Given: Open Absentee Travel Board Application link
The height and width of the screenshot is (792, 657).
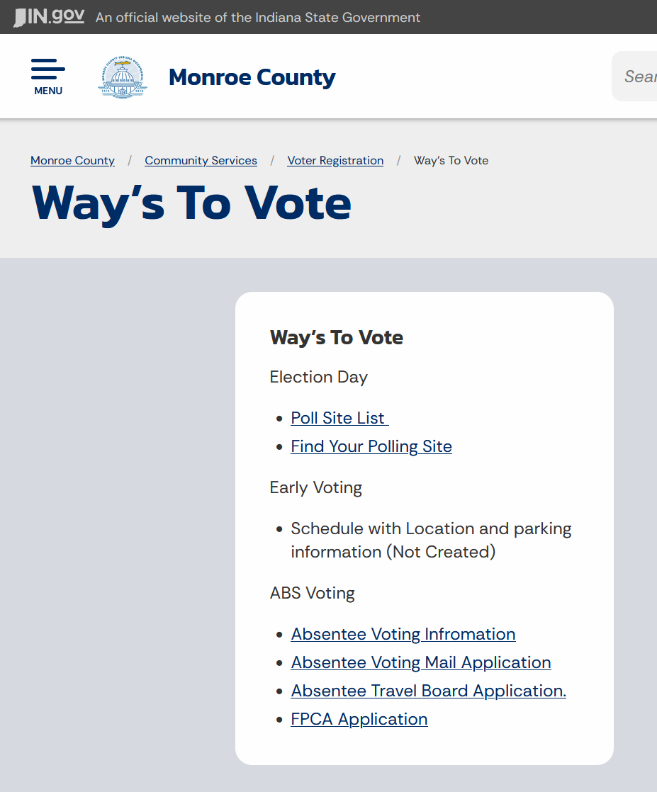Looking at the screenshot, I should pyautogui.click(x=428, y=691).
